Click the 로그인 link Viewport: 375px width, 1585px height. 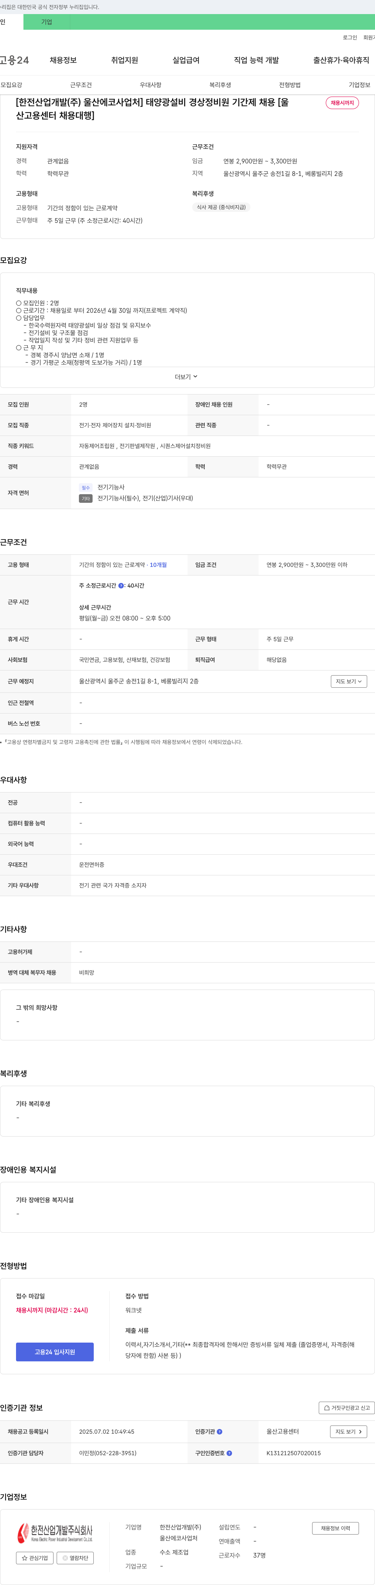pos(350,38)
